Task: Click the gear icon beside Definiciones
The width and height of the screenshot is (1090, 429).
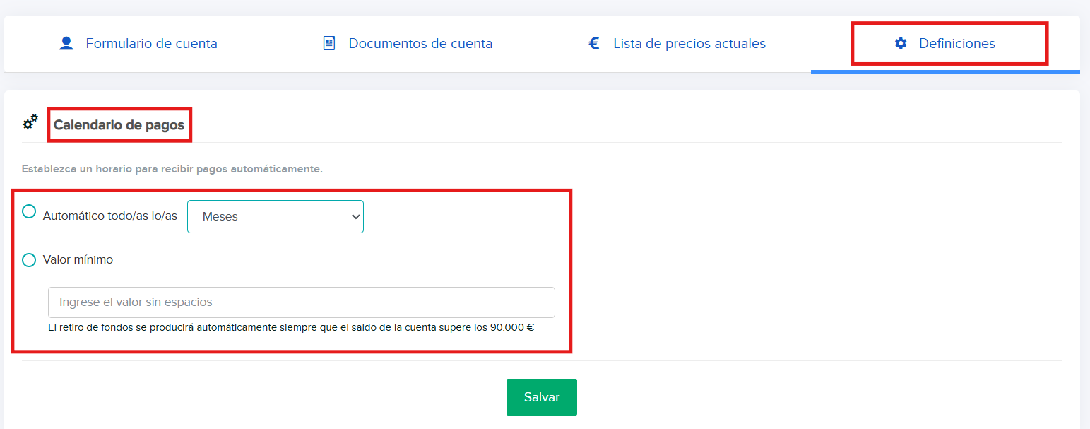Action: [900, 44]
